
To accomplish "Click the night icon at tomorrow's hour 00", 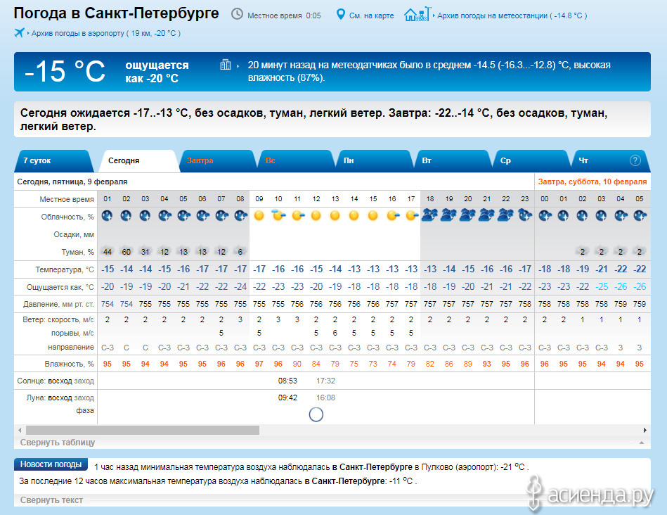I will coord(545,215).
